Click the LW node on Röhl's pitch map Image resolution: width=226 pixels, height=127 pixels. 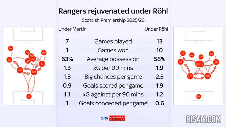click(x=183, y=53)
